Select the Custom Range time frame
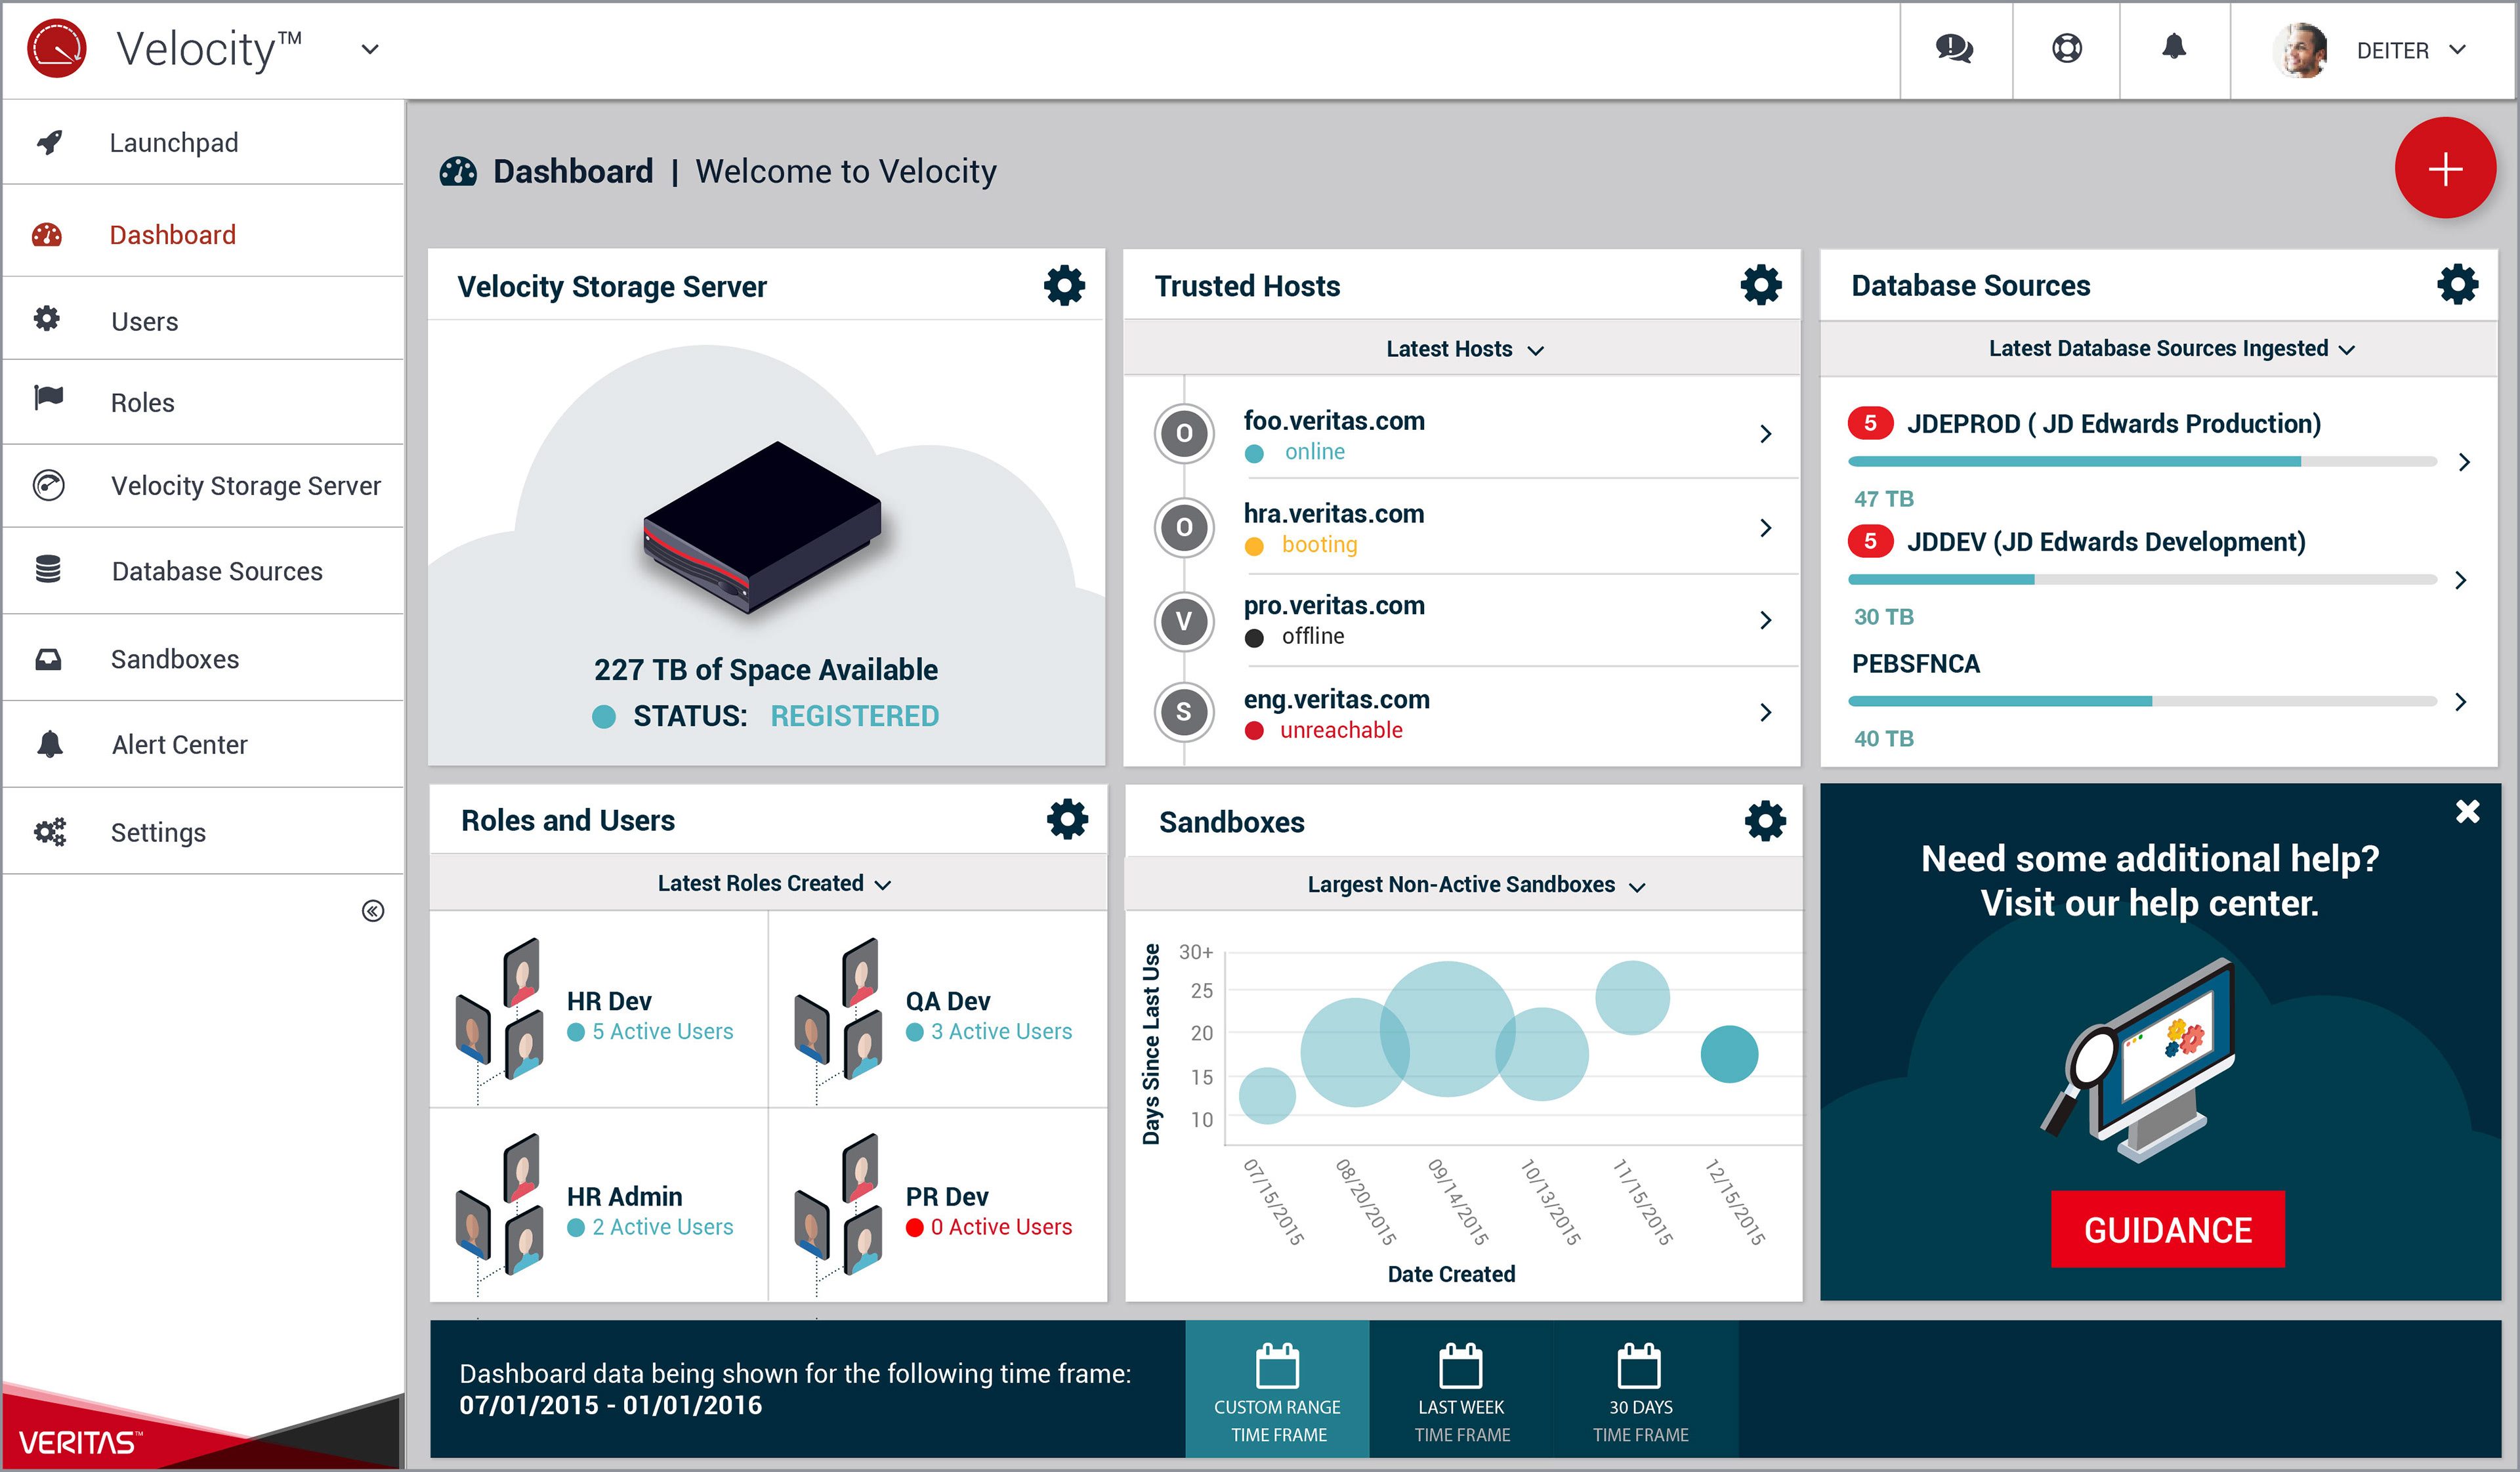 (1277, 1390)
